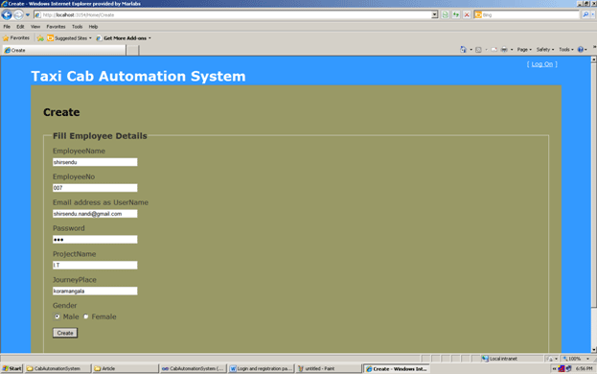597x374 pixels.
Task: Click the magnifier Search icon
Action: tap(586, 14)
